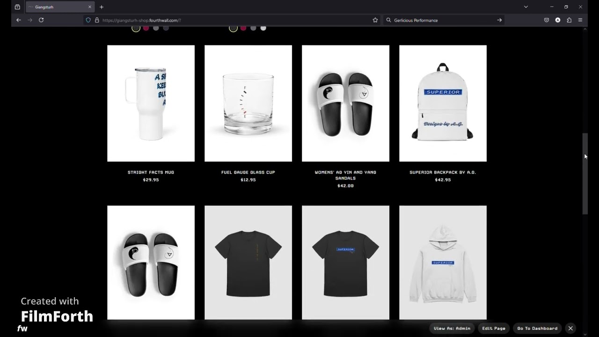Open the Stright Facts Mug product image
This screenshot has width=599, height=337.
coord(151,103)
